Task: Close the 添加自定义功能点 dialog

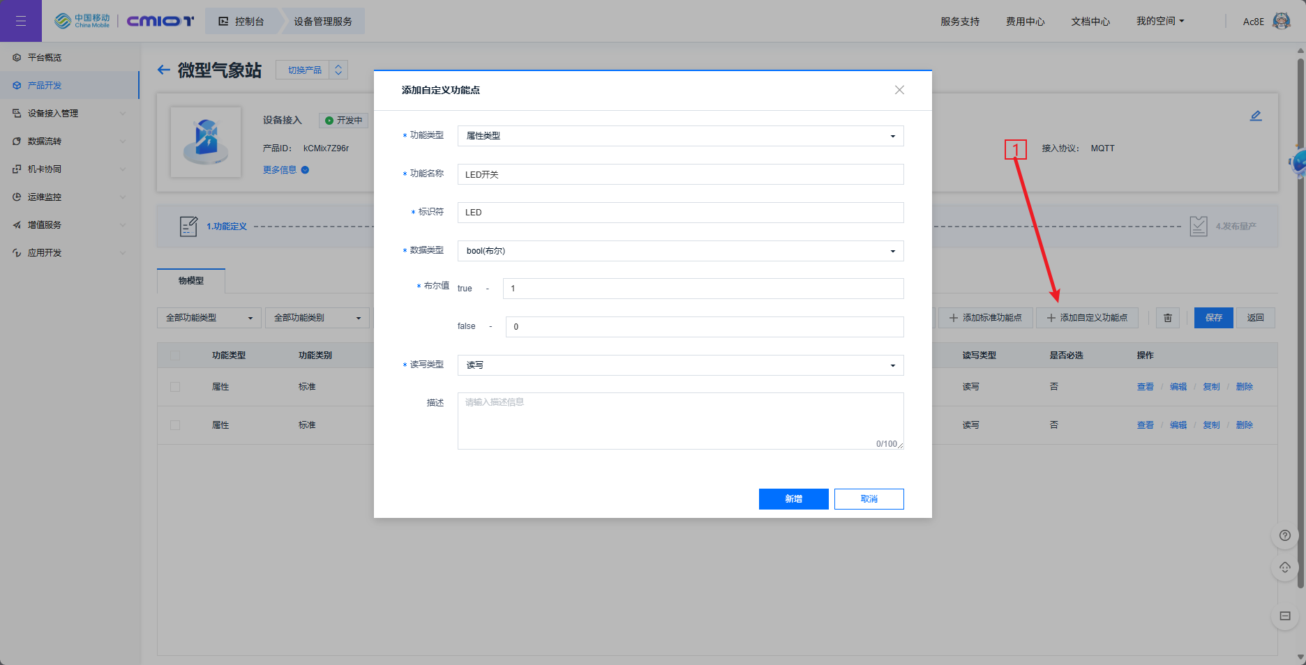Action: coord(899,90)
